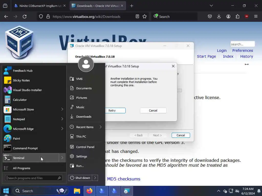This screenshot has height=196, width=262.
Task: Expand Microsoft Store submenu arrow
Action: tap(62, 109)
